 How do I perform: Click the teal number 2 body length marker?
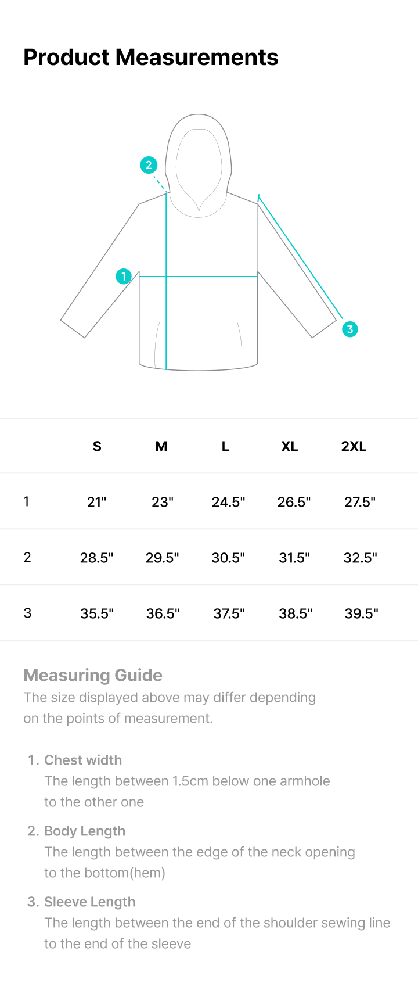pos(149,165)
